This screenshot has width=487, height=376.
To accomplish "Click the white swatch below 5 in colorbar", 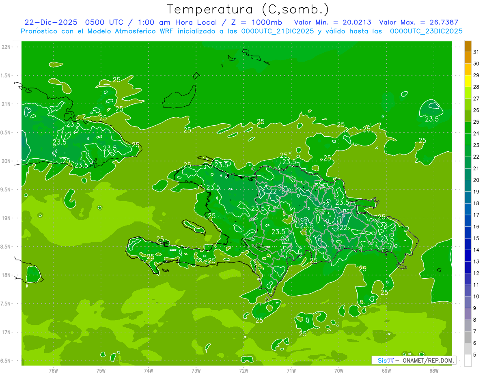I will coord(468,361).
